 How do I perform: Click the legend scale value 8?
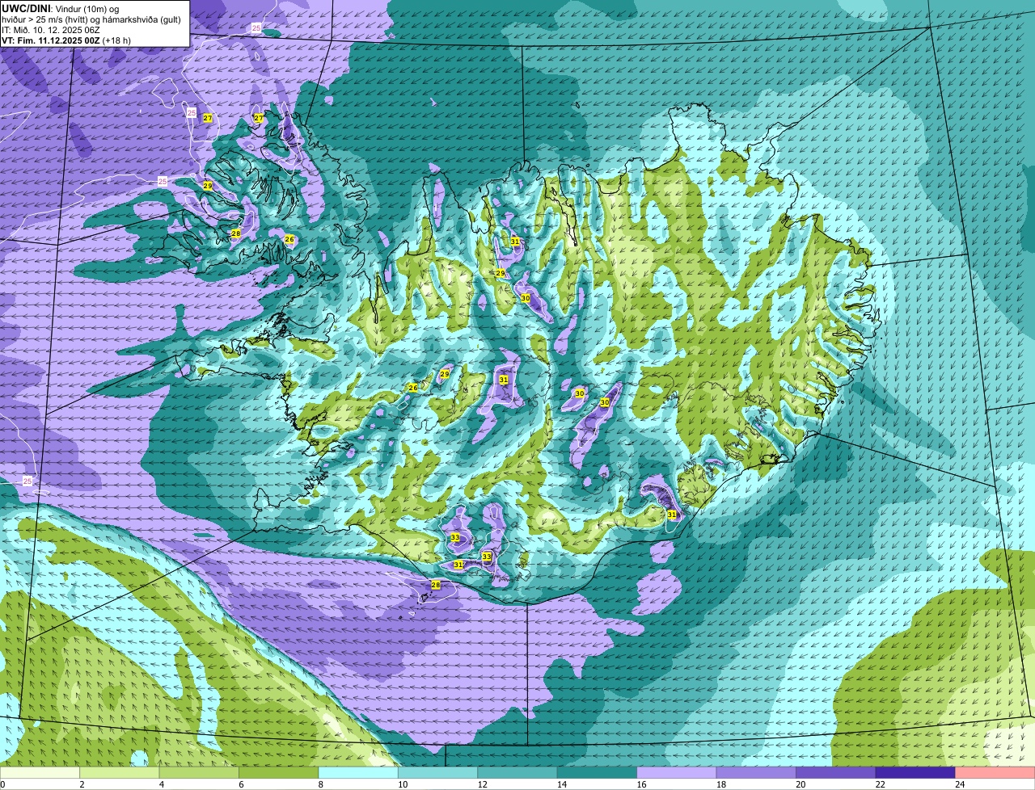319,784
